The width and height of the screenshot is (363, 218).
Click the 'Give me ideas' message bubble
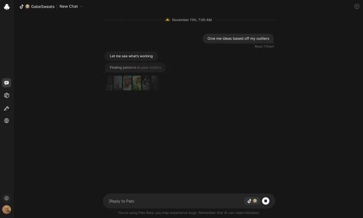(238, 39)
